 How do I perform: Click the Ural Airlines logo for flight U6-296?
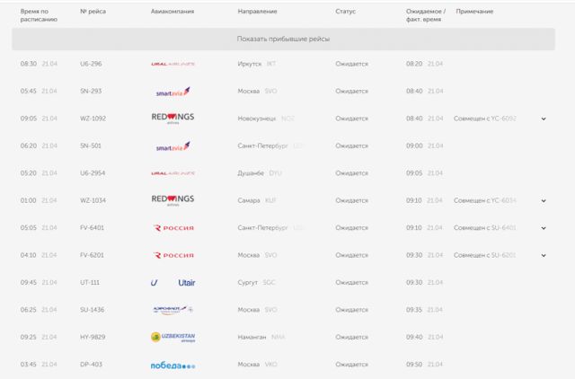tap(172, 64)
